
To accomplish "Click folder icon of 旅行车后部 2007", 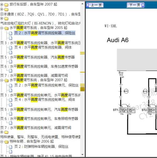I will [6, 5].
